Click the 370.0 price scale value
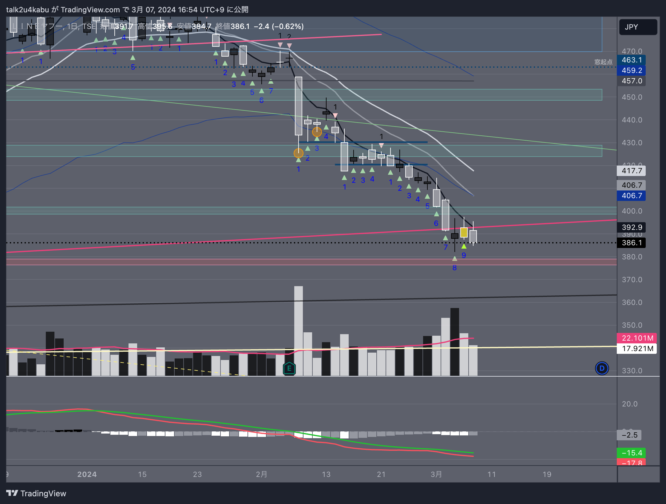 coord(632,280)
